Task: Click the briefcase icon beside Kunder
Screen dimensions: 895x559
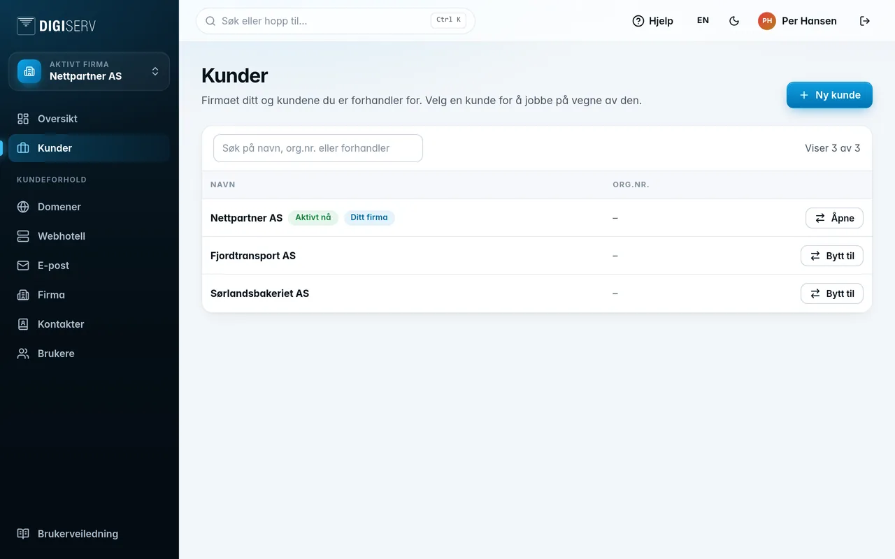Action: (x=23, y=148)
